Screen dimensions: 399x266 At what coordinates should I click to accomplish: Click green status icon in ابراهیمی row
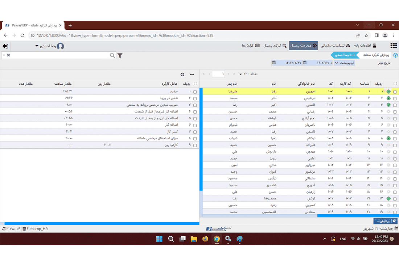click(389, 98)
